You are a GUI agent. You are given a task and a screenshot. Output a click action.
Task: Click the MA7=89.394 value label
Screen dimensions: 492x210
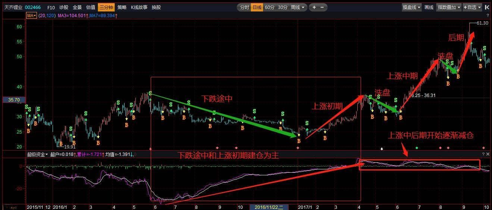103,16
